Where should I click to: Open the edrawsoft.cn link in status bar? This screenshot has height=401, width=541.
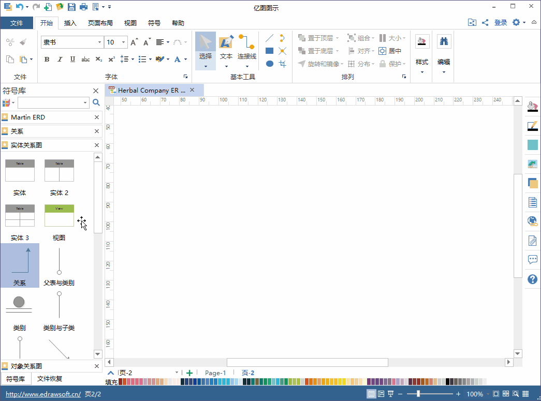click(x=43, y=394)
